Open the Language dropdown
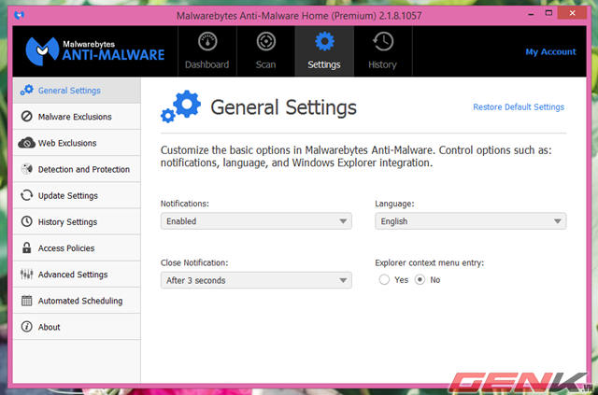This screenshot has width=598, height=395. 471,221
